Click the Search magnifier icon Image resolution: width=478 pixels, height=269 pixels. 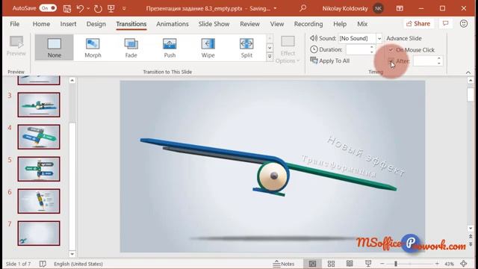pos(302,8)
